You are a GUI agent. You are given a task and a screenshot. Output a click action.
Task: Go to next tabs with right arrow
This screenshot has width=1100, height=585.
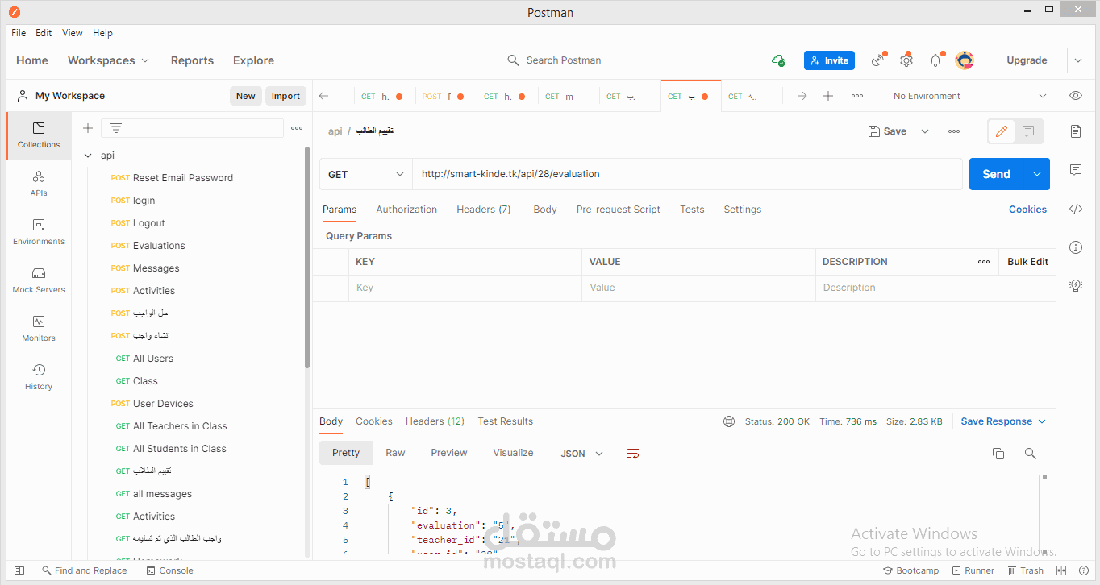(x=802, y=96)
